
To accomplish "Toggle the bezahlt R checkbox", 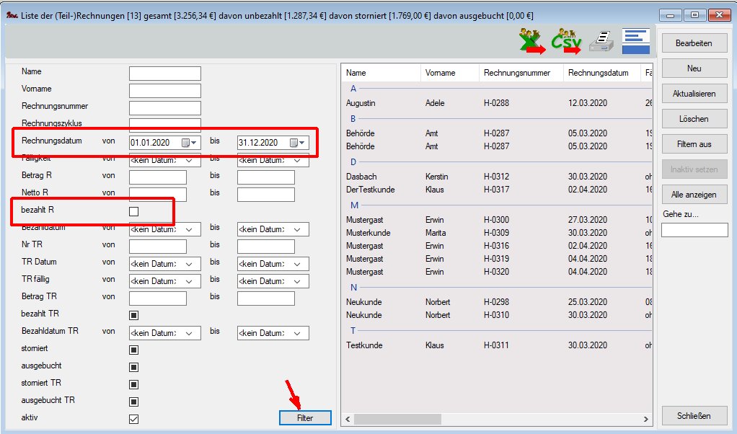I will pyautogui.click(x=133, y=211).
